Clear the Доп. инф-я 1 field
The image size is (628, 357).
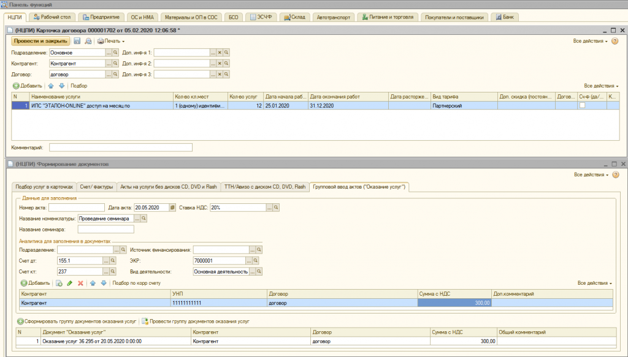pyautogui.click(x=220, y=53)
